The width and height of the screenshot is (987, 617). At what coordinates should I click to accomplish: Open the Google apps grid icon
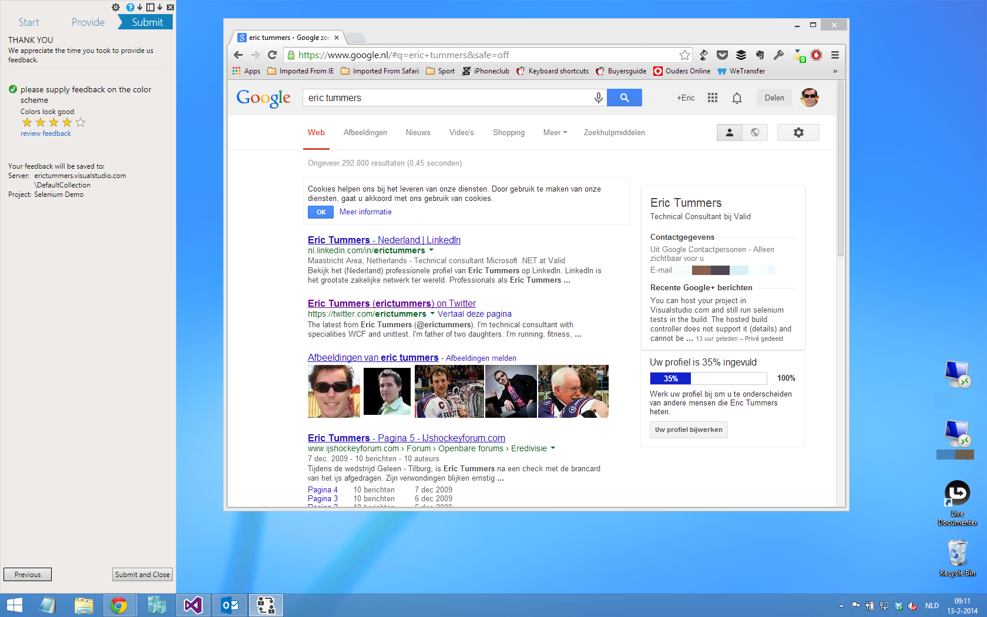coord(713,98)
